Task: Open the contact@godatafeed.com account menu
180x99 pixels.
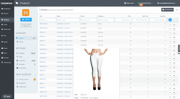Action: (x=167, y=3)
